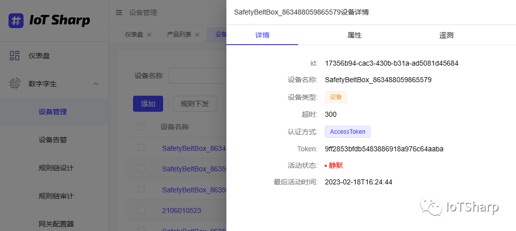Click the 设备管理 breadcrumb title
Screen dimensions: 516x231
[x=143, y=13]
